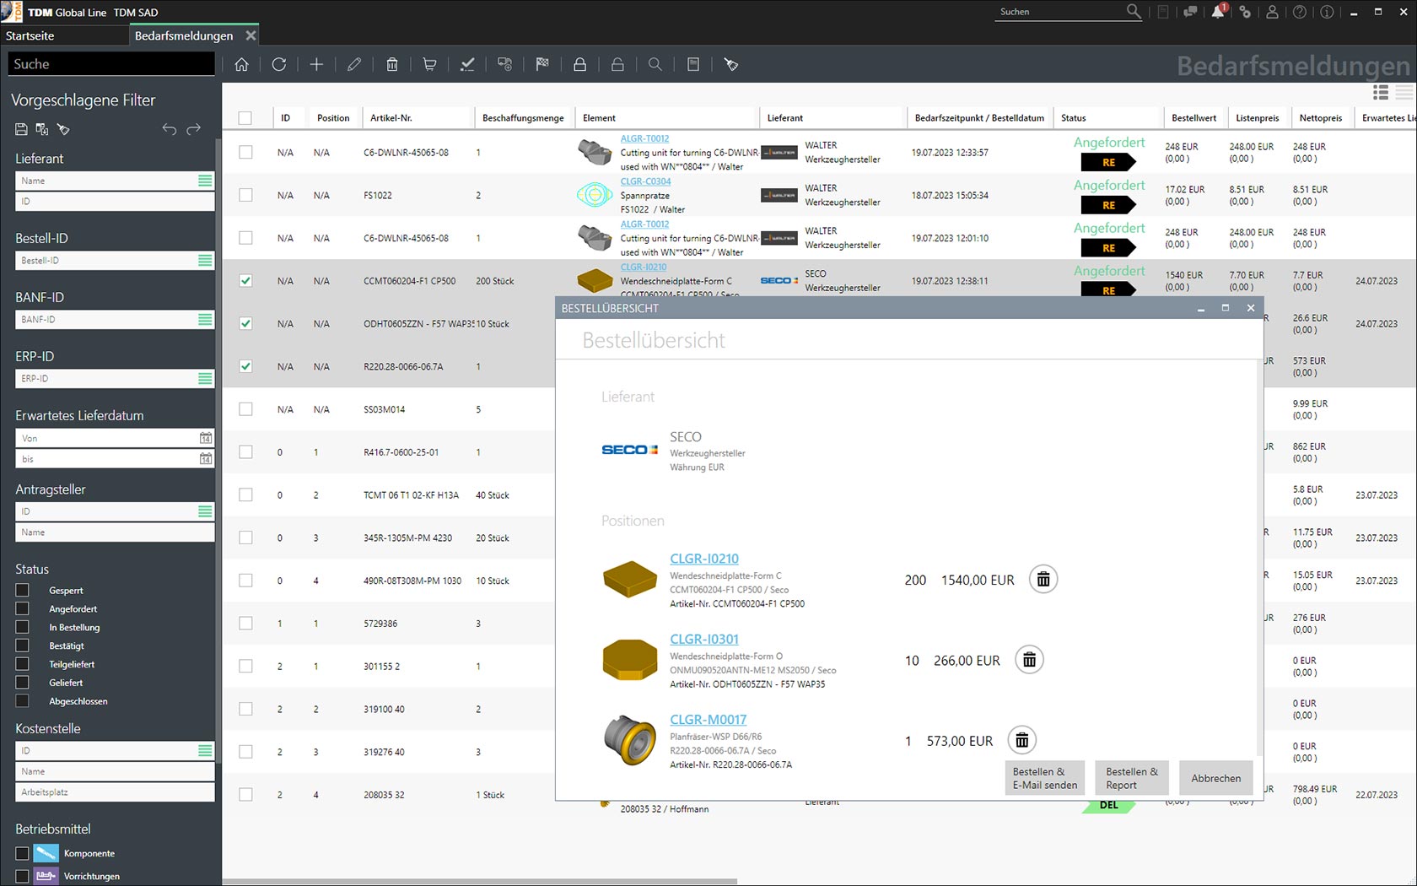Redo filter change with forward arrow
Image resolution: width=1417 pixels, height=886 pixels.
193,129
